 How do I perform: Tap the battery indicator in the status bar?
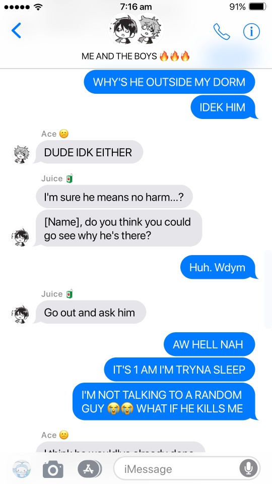[x=257, y=7]
